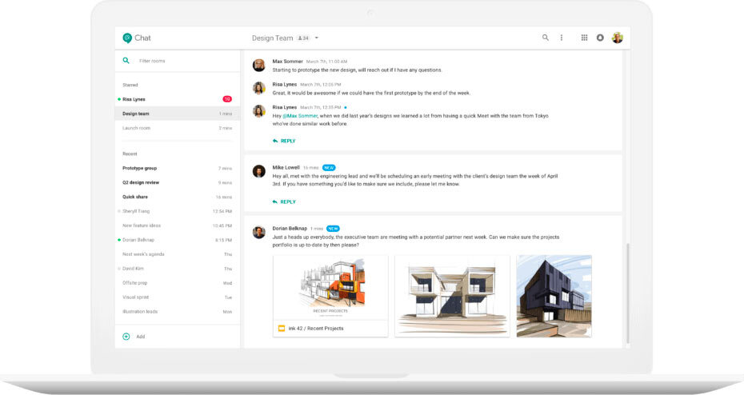This screenshot has width=744, height=395.
Task: Open the white building sketch image
Action: point(452,296)
